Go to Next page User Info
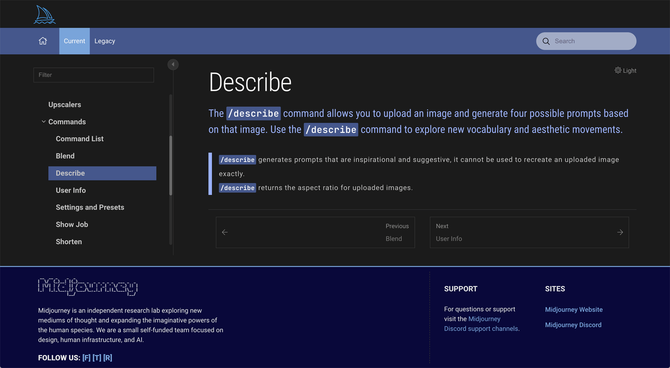 (529, 232)
